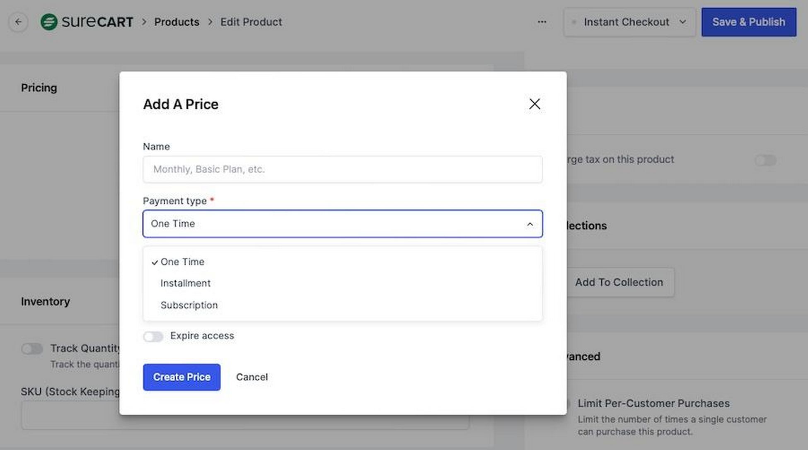
Task: Open the three-dot more options menu
Action: pyautogui.click(x=542, y=22)
